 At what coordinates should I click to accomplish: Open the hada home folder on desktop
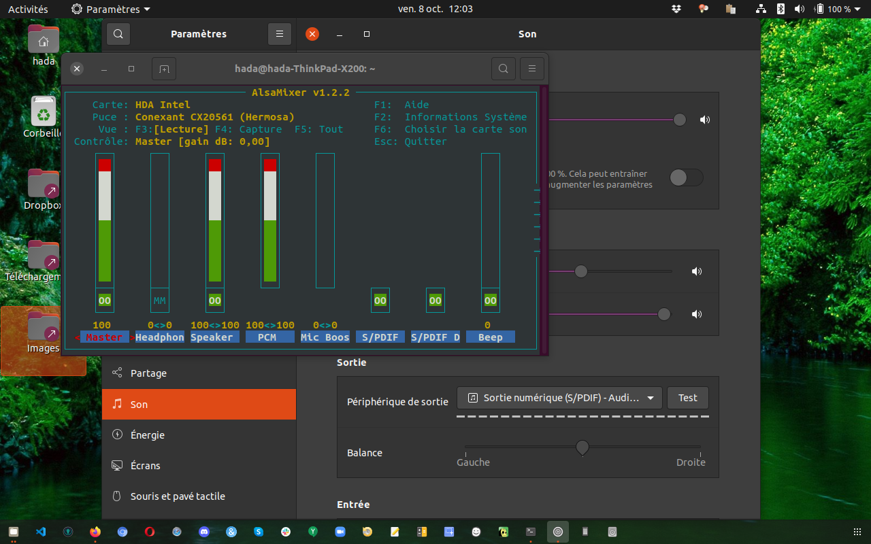click(44, 45)
